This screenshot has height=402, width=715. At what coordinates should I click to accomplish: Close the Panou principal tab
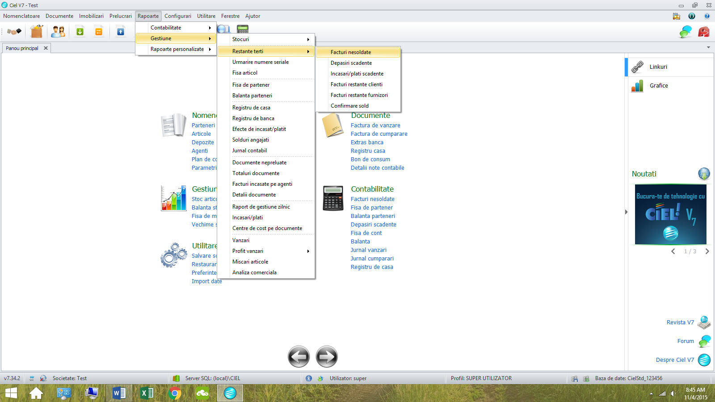(46, 48)
